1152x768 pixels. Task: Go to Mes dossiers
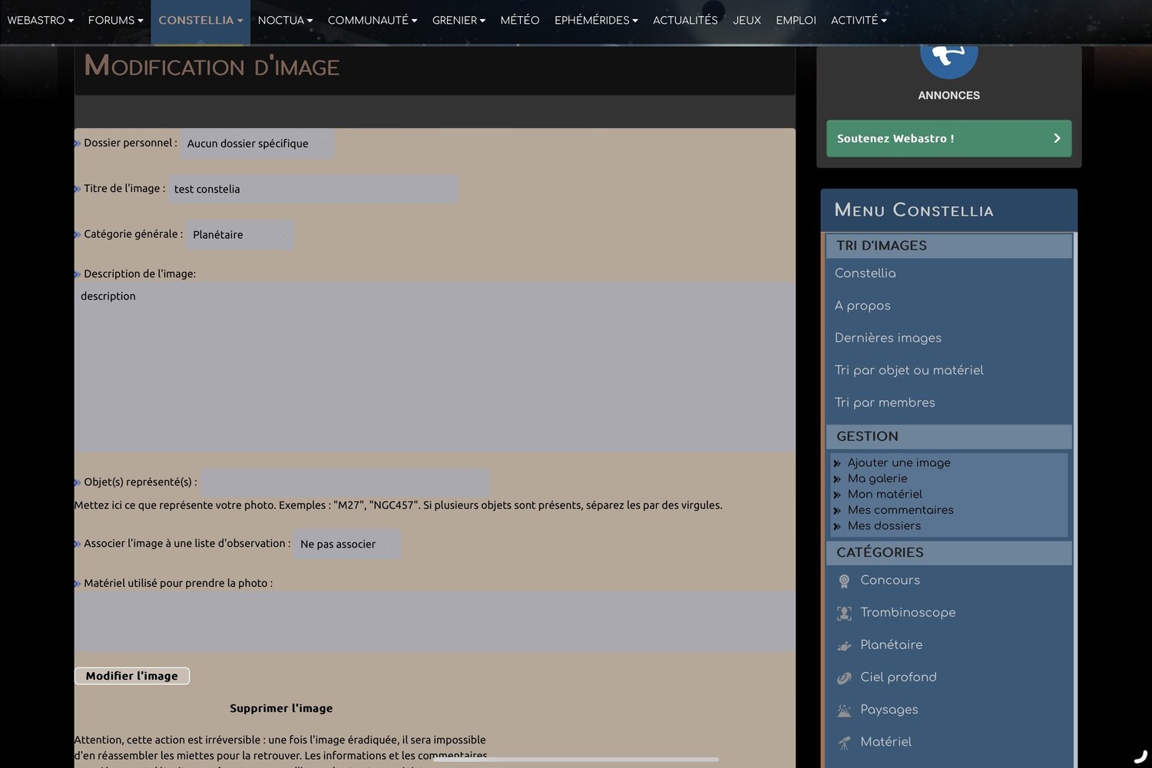[x=884, y=526]
